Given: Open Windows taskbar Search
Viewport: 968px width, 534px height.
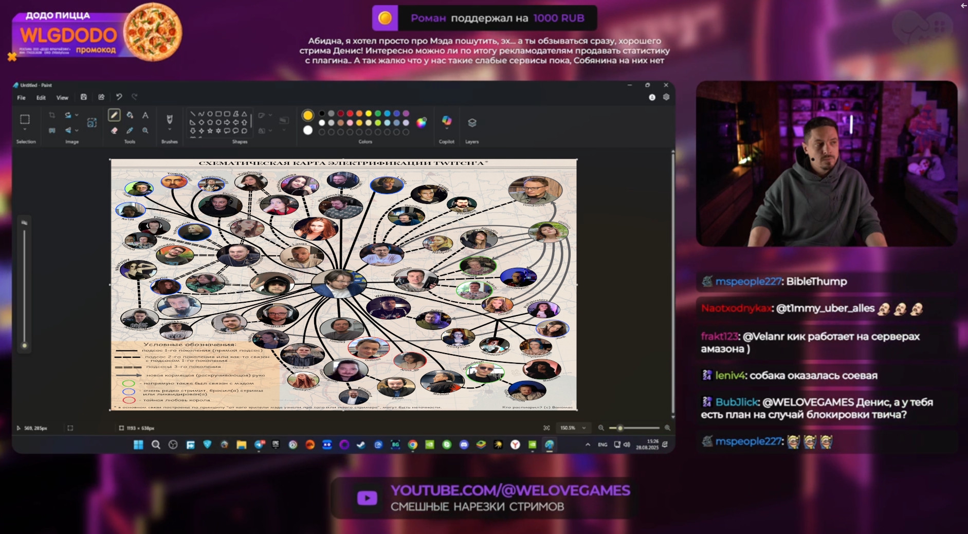Looking at the screenshot, I should pyautogui.click(x=156, y=445).
